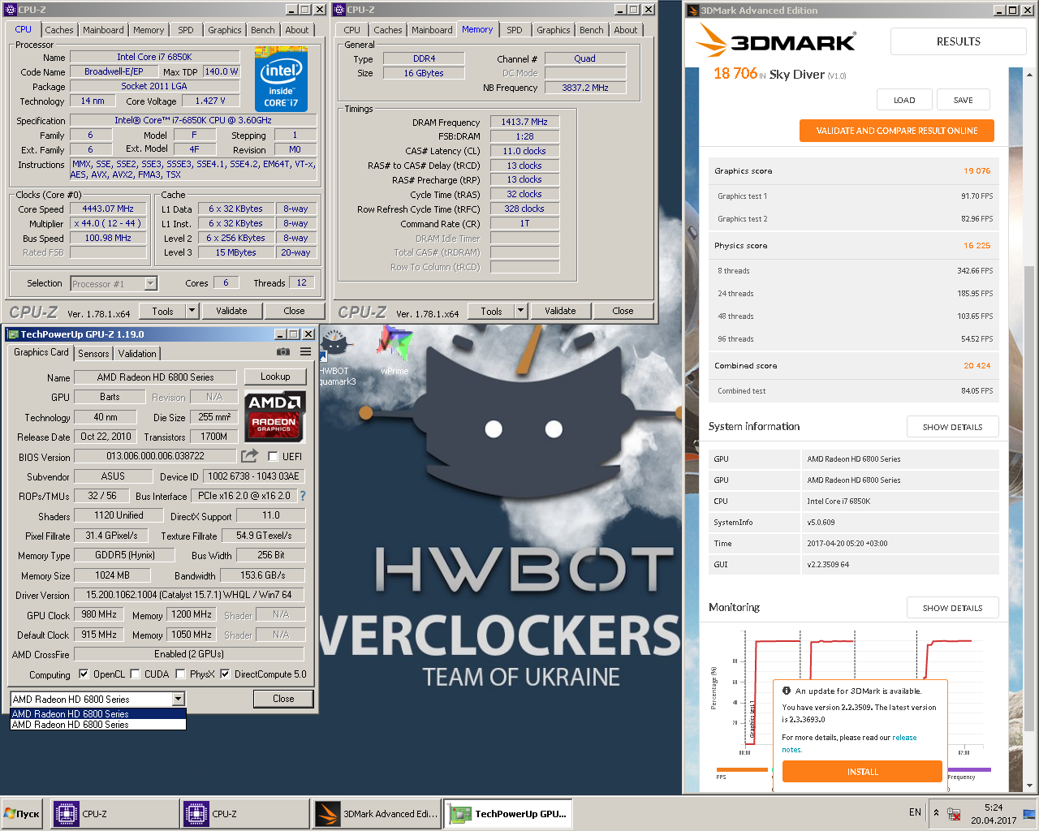Image resolution: width=1039 pixels, height=831 pixels.
Task: Toggle the DirectCompute 5.0 checkbox
Action: coord(225,674)
